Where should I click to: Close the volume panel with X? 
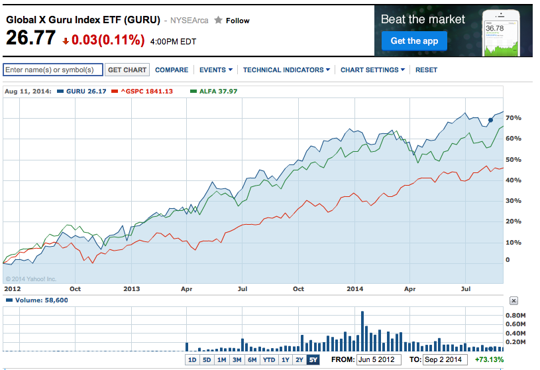point(513,300)
